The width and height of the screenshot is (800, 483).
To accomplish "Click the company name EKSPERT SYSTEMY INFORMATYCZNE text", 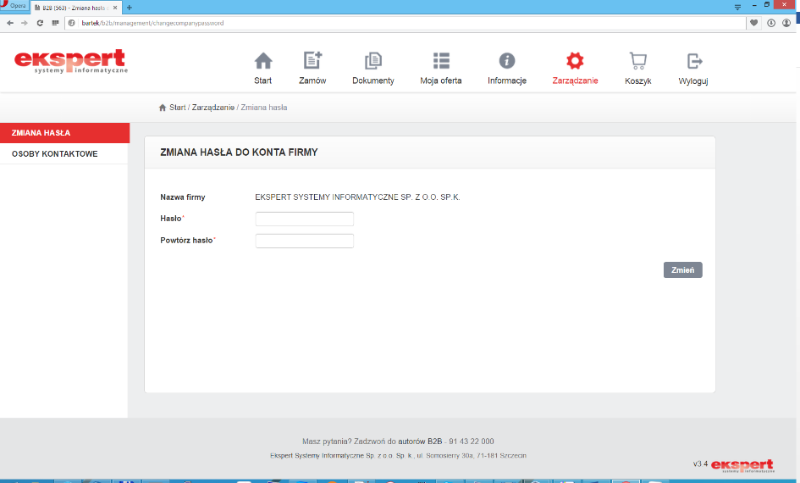I will [x=357, y=197].
